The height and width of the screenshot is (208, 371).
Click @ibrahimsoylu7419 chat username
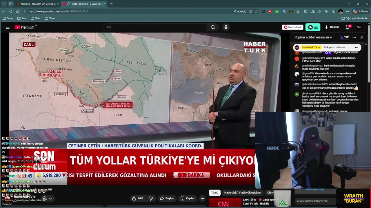point(313,58)
